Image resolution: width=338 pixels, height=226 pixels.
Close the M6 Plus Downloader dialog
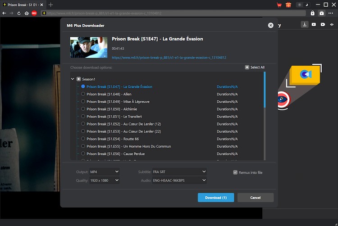point(270,26)
